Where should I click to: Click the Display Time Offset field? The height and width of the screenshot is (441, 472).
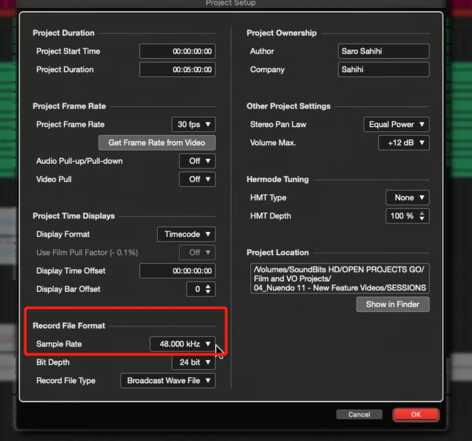click(x=177, y=270)
